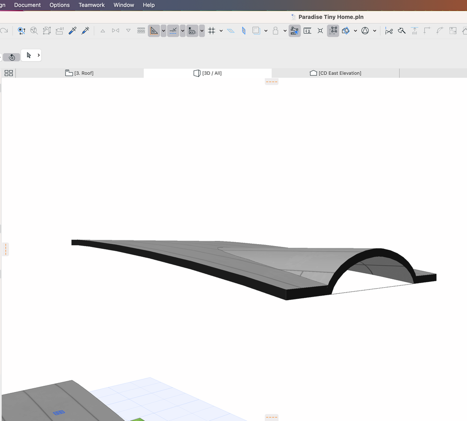Open the tab overview grid icon
This screenshot has width=467, height=421.
click(x=8, y=73)
